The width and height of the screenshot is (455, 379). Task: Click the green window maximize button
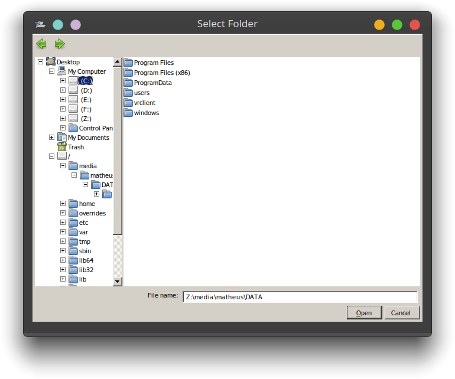click(397, 25)
